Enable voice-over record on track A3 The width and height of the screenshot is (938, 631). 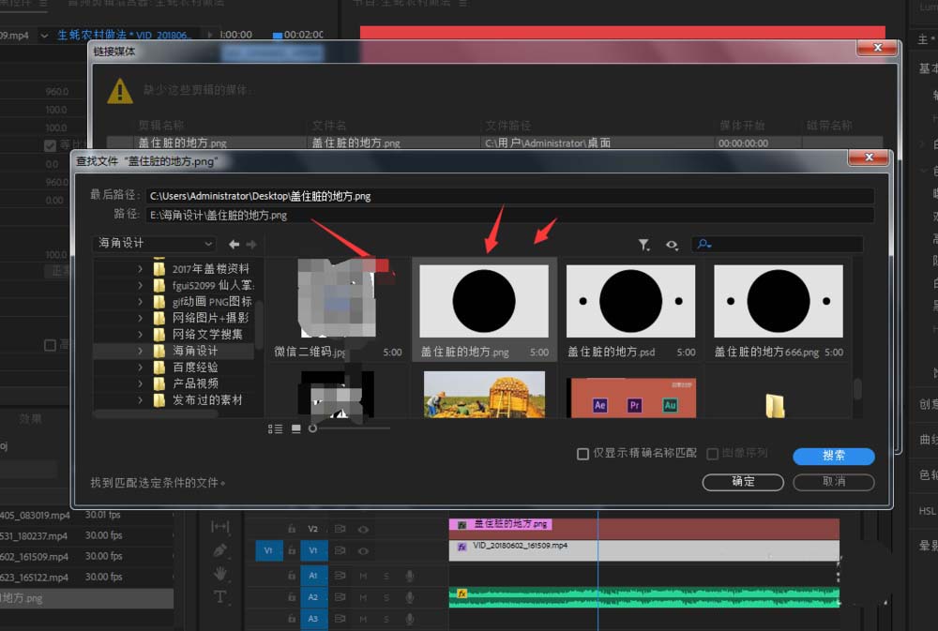[410, 619]
